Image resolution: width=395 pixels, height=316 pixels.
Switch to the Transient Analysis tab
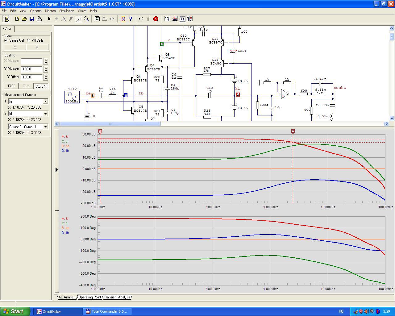click(117, 297)
